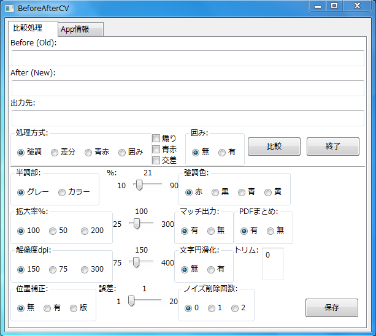The height and width of the screenshot is (336, 376).
Task: Choose 囲み processing method radio
Action: coord(131,152)
